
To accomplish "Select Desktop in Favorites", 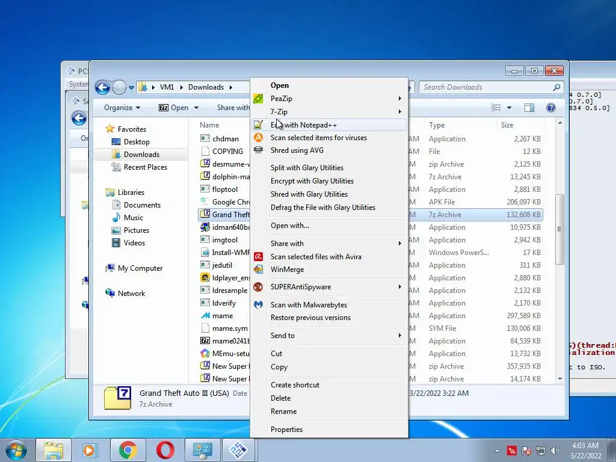I will [137, 142].
